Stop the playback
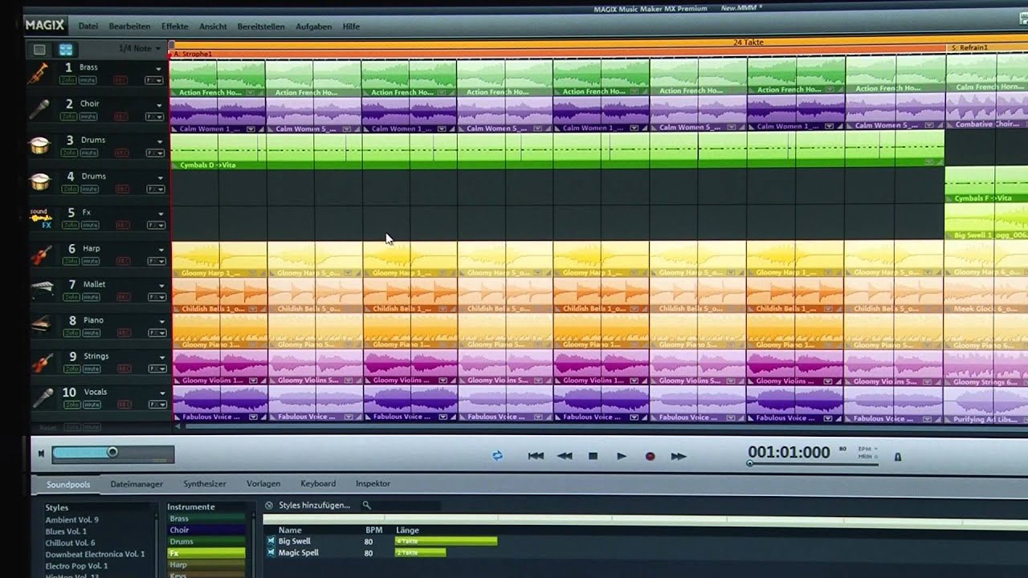 (x=593, y=456)
